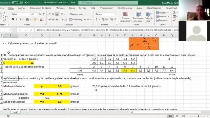Screen dimensions: 210x118
Task: Open the Inicio ribbon tab
Action: (x=11, y=8)
